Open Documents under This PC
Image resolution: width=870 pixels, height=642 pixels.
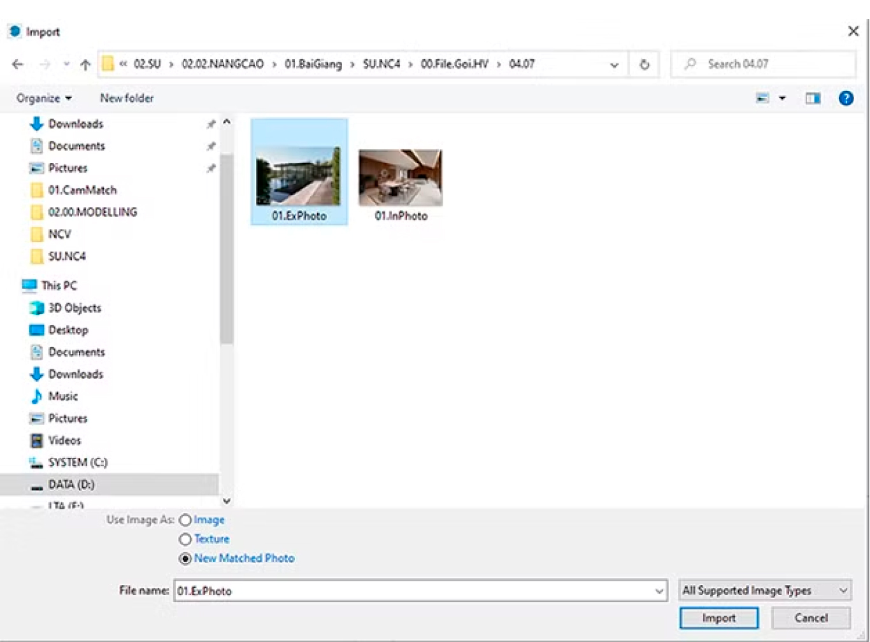point(76,352)
